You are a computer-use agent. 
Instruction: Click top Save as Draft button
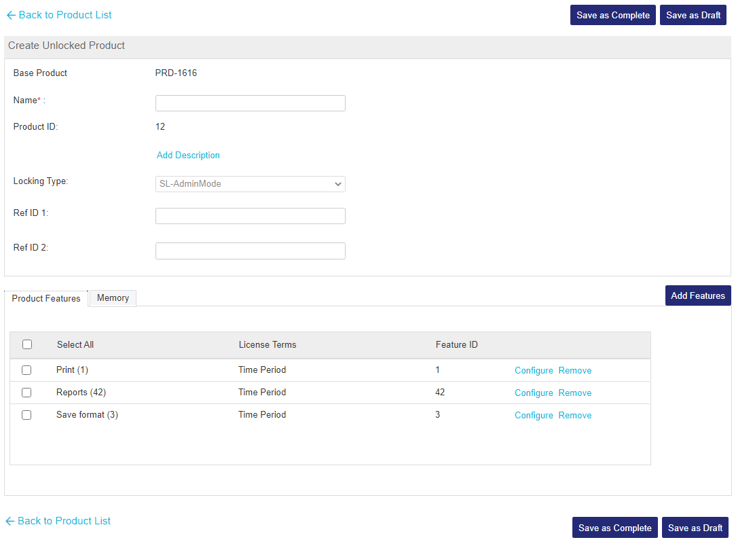(693, 15)
